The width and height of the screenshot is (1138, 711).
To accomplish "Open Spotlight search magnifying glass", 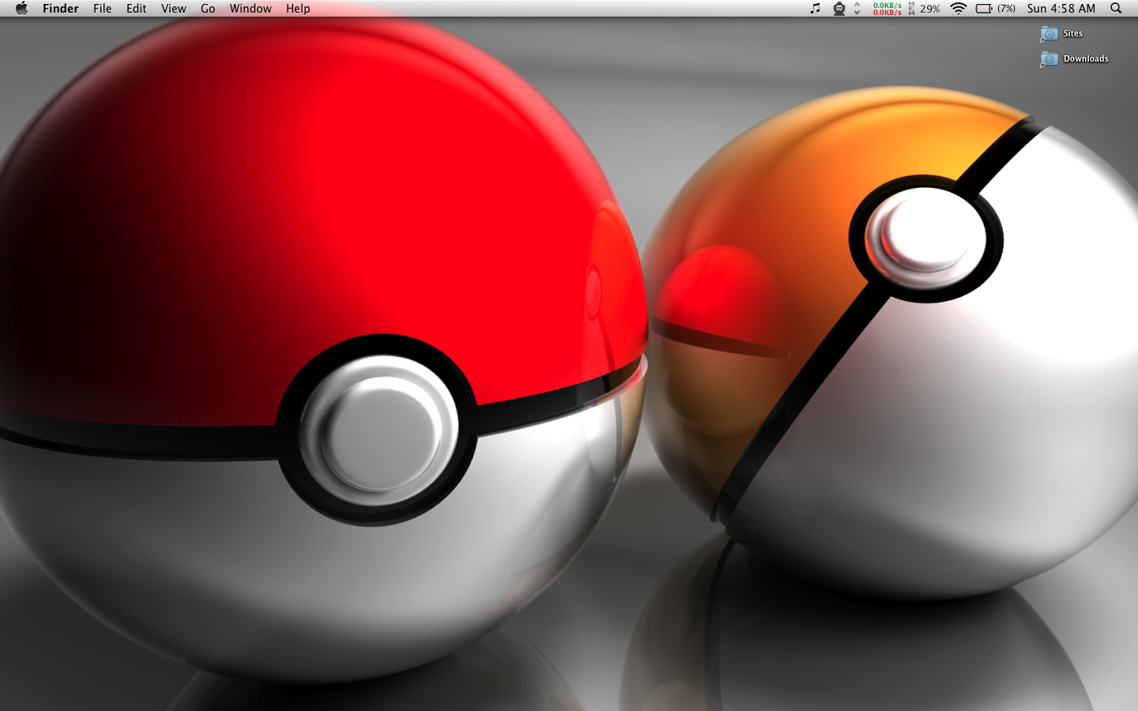I will [1116, 9].
